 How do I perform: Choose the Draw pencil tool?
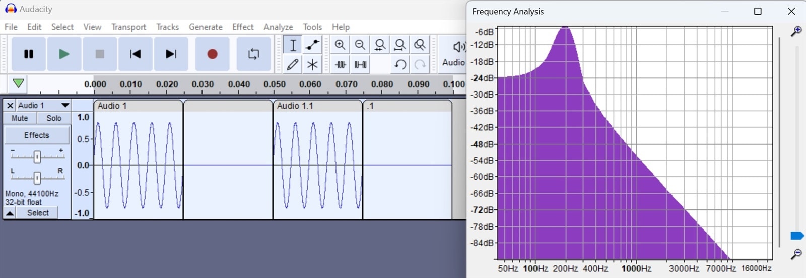pyautogui.click(x=293, y=64)
